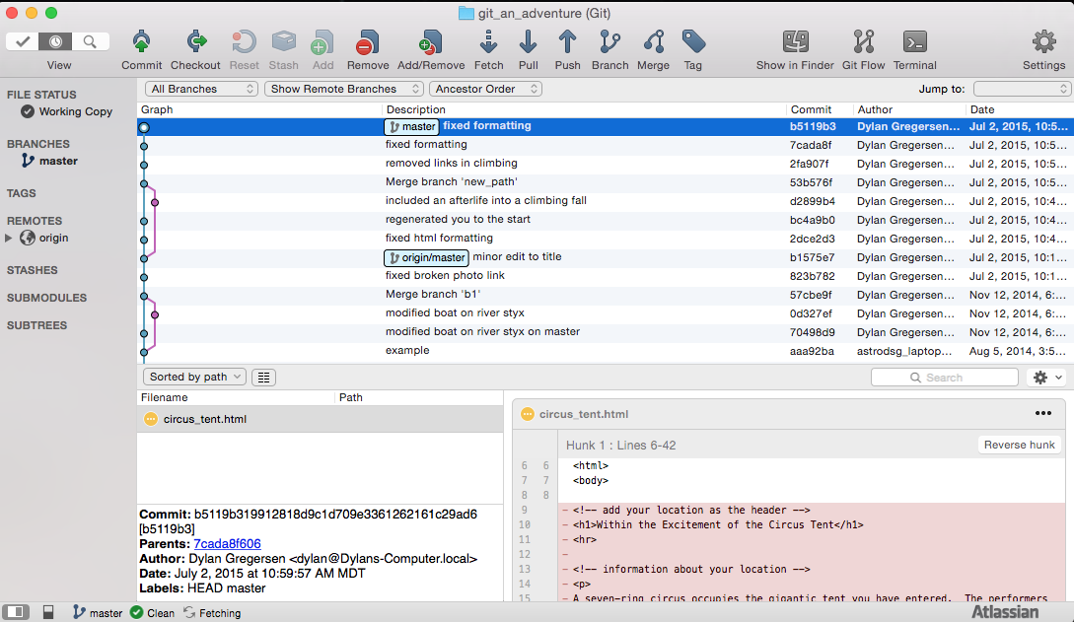Select the Add toolbar icon
The width and height of the screenshot is (1074, 622).
(x=322, y=50)
